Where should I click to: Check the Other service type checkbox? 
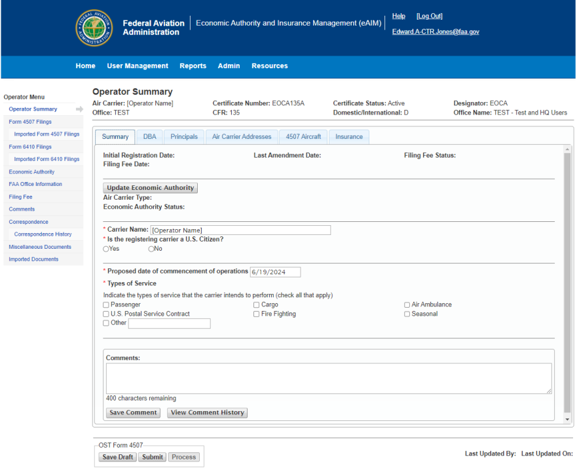(x=106, y=323)
